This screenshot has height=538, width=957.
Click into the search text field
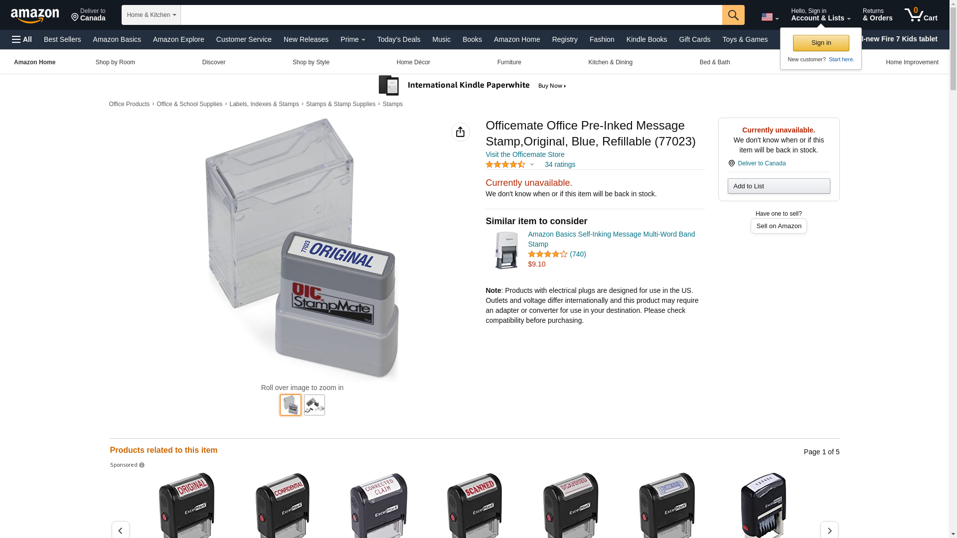tap(451, 15)
